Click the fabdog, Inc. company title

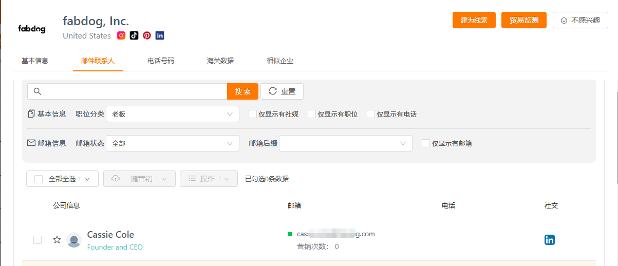96,21
